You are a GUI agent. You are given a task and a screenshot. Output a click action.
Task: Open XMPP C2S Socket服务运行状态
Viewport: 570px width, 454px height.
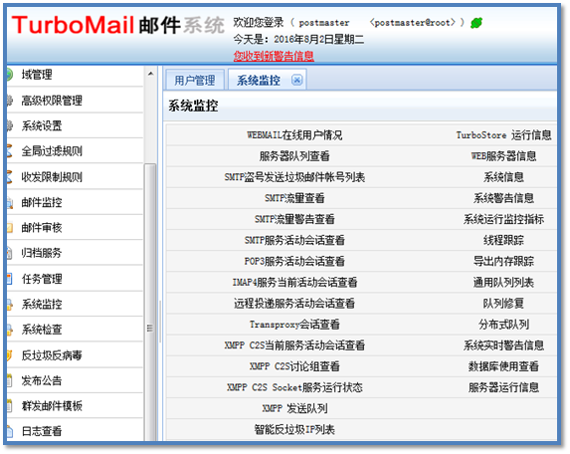[x=294, y=387]
